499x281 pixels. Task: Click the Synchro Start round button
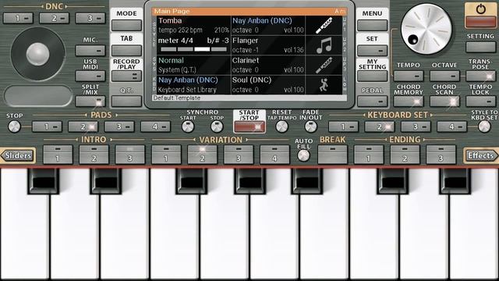188,126
